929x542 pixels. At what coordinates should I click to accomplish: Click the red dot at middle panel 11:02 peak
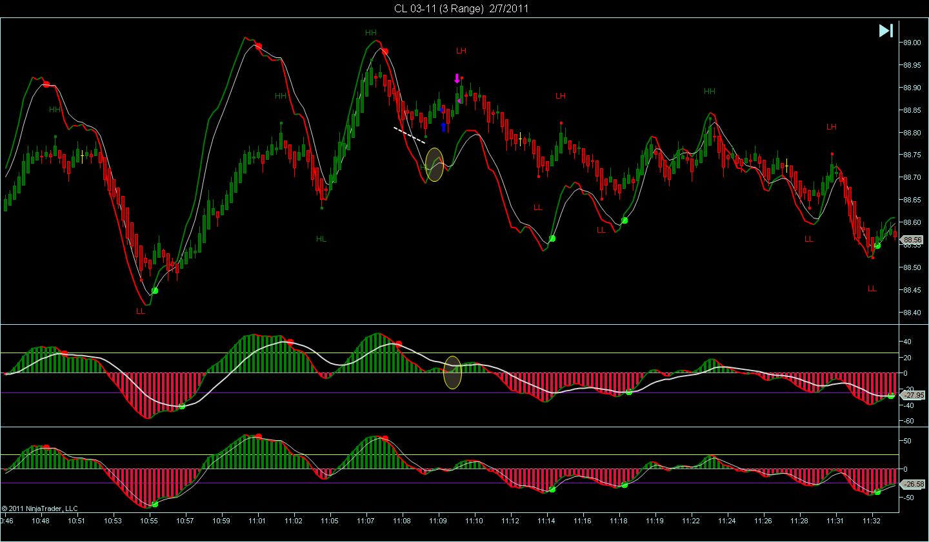click(290, 342)
